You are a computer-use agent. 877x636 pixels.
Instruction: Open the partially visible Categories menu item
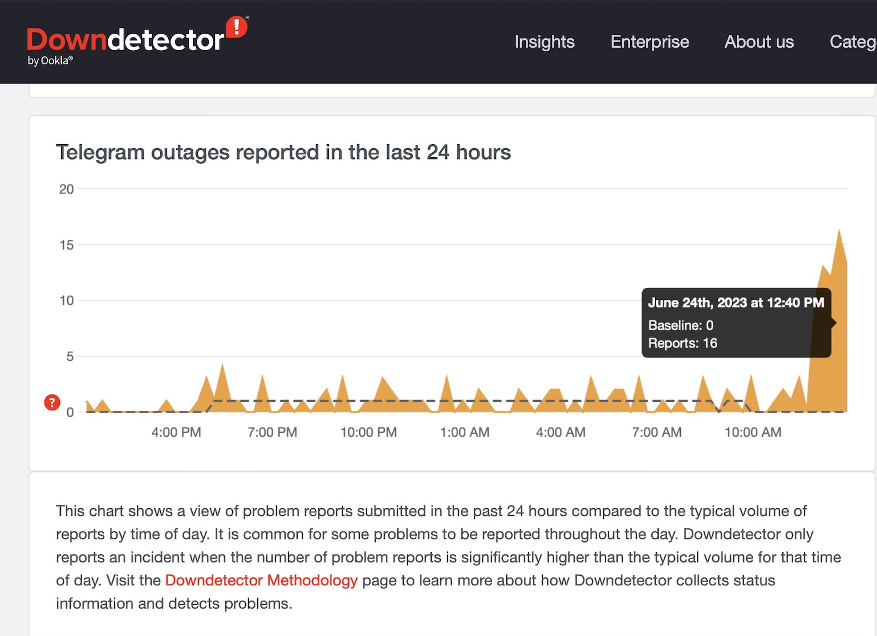(x=852, y=42)
